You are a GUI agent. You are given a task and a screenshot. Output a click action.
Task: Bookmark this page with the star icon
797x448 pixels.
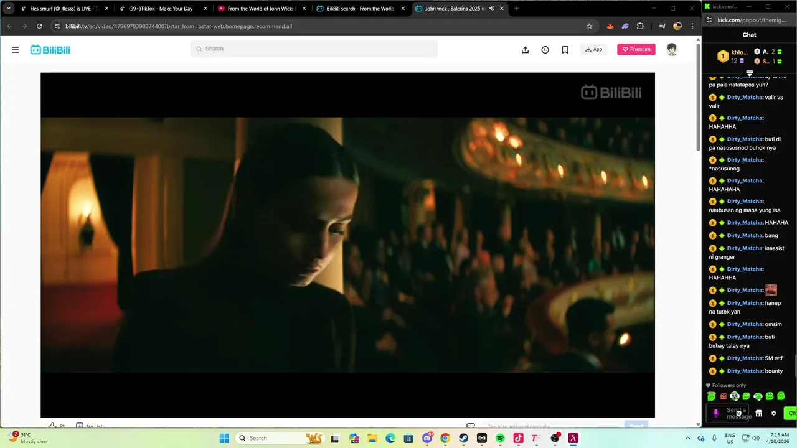[x=589, y=26]
